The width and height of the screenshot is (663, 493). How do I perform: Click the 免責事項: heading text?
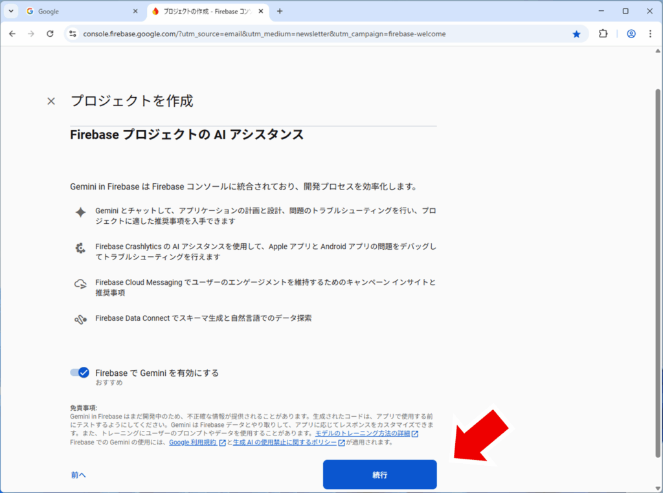tap(84, 408)
